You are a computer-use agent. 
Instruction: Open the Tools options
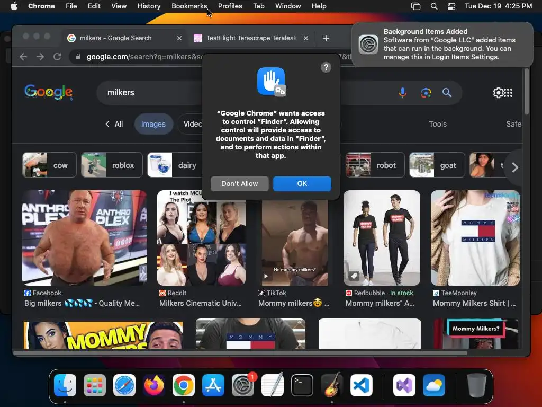(x=438, y=124)
